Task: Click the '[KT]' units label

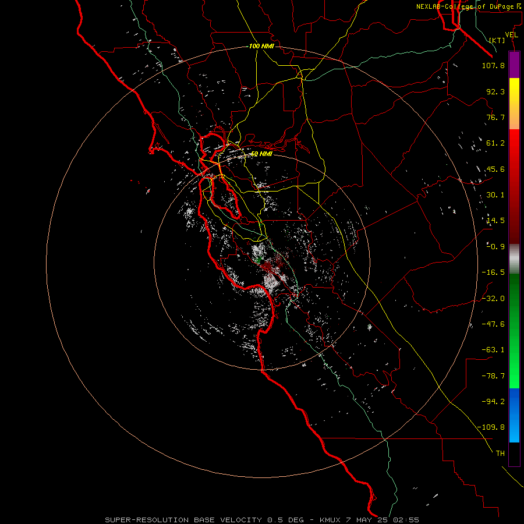Action: click(x=497, y=40)
